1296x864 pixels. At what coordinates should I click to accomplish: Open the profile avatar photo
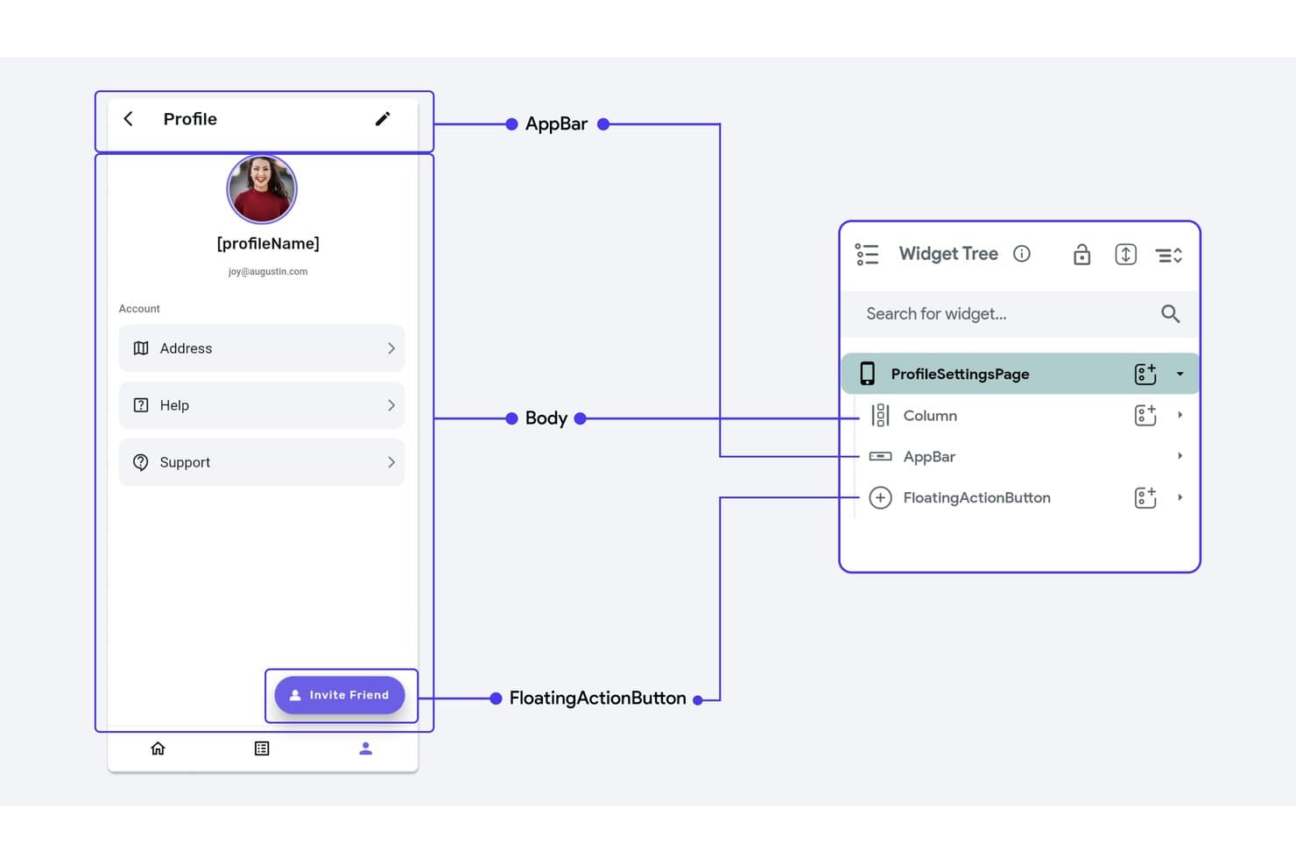coord(262,189)
